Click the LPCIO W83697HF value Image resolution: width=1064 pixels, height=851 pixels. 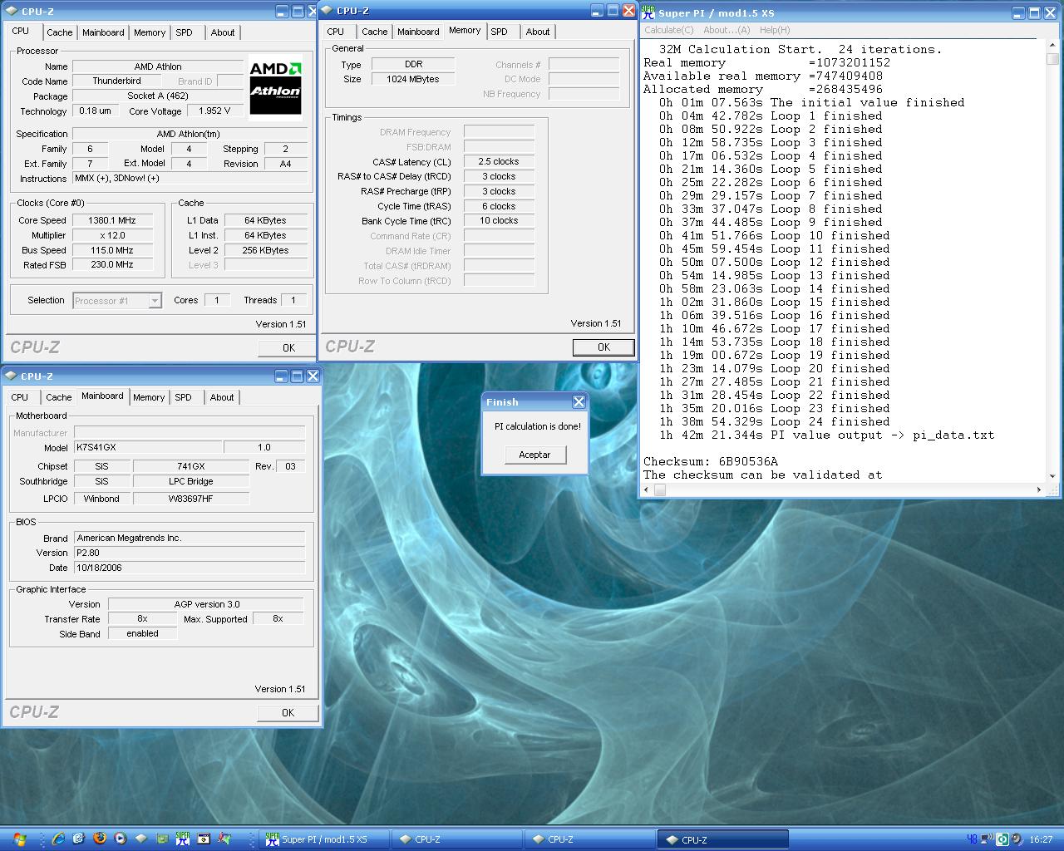tap(190, 499)
